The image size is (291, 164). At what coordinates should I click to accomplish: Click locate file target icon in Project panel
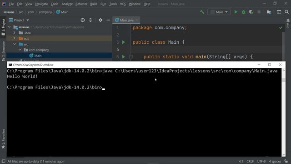(83, 20)
